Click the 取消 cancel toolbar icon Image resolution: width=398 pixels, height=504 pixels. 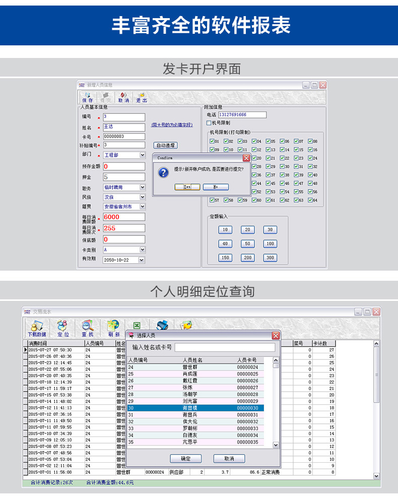click(x=123, y=97)
